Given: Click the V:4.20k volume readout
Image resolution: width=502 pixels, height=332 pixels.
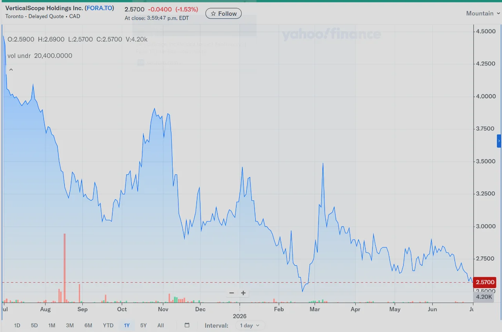Looking at the screenshot, I should (136, 39).
